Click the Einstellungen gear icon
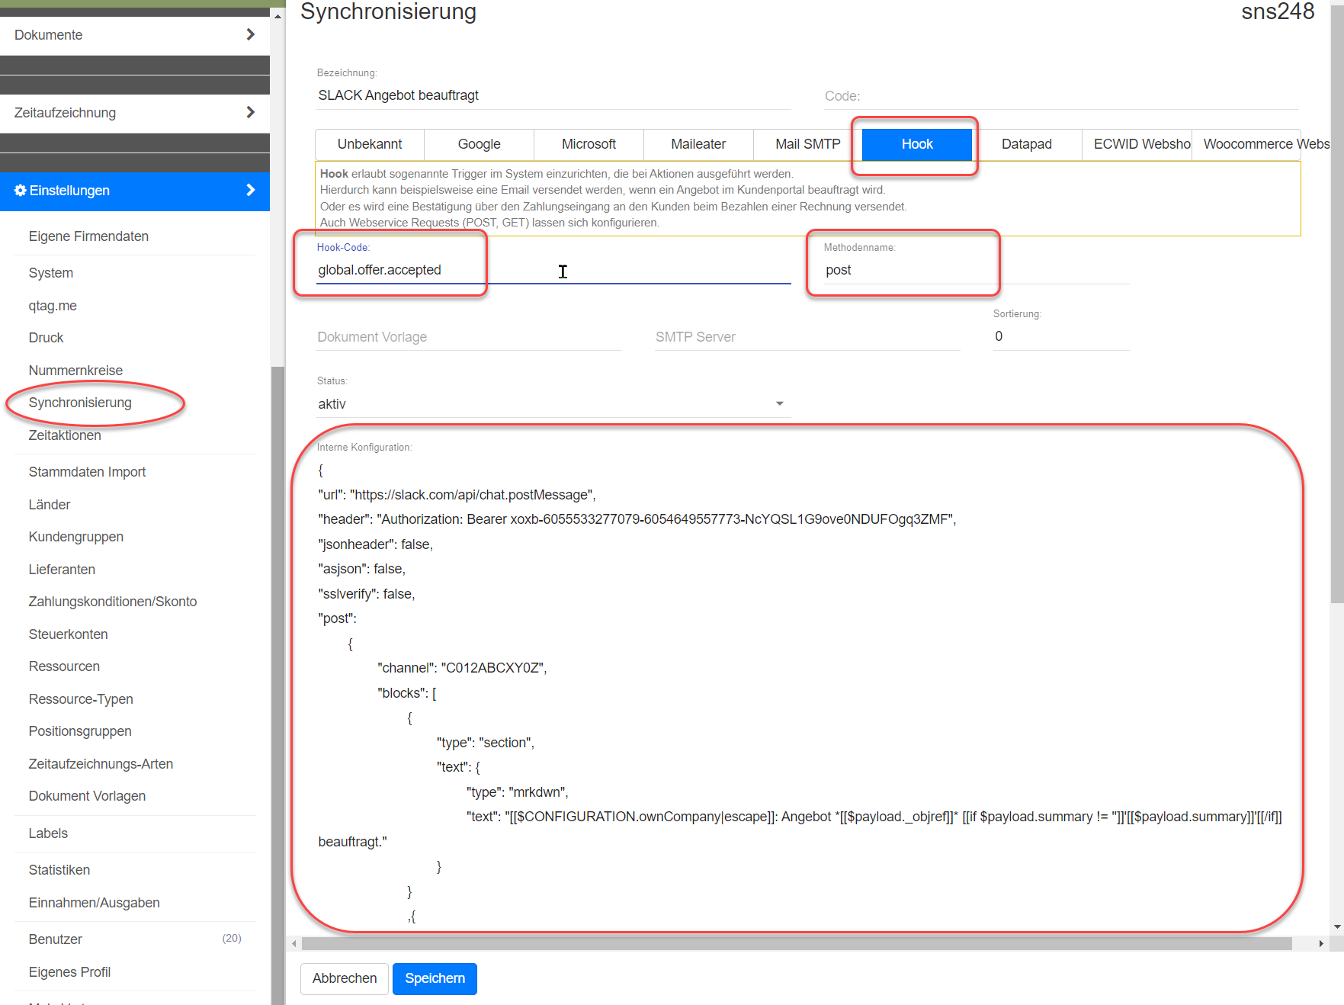The width and height of the screenshot is (1344, 1005). click(x=21, y=191)
